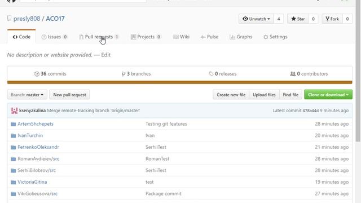Click Create new file button
This screenshot has height=203, width=361.
point(231,95)
